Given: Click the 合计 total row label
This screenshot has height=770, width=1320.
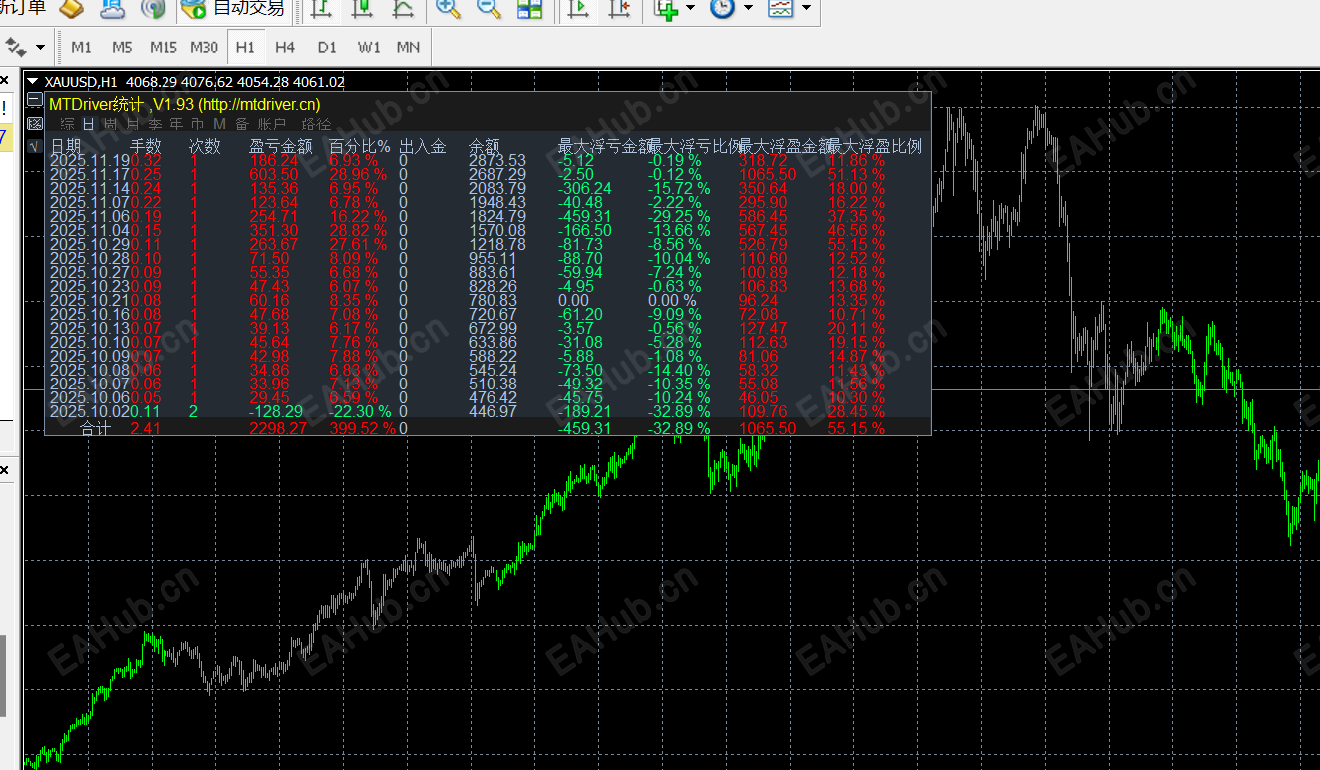Looking at the screenshot, I should [x=96, y=428].
